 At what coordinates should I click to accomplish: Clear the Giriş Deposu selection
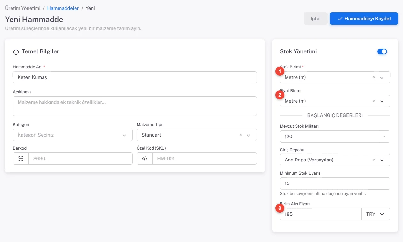click(374, 160)
